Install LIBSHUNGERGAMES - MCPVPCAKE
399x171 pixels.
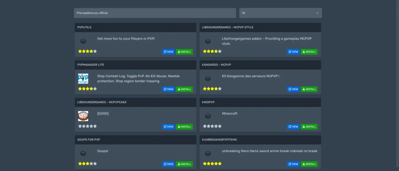click(184, 127)
